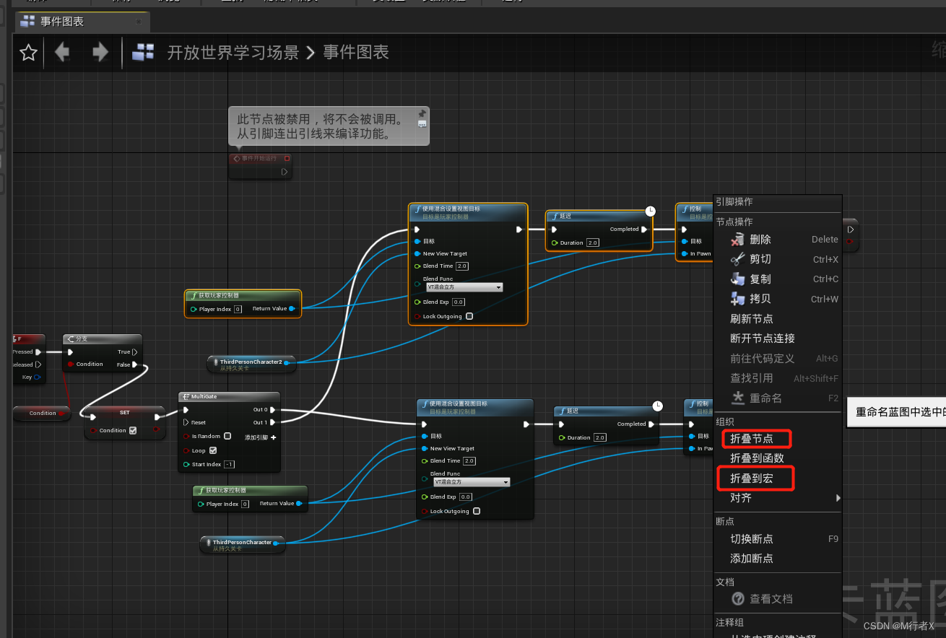Click the blue output pin of ThirdPersonCharacter2
This screenshot has height=638, width=946.
pos(287,362)
